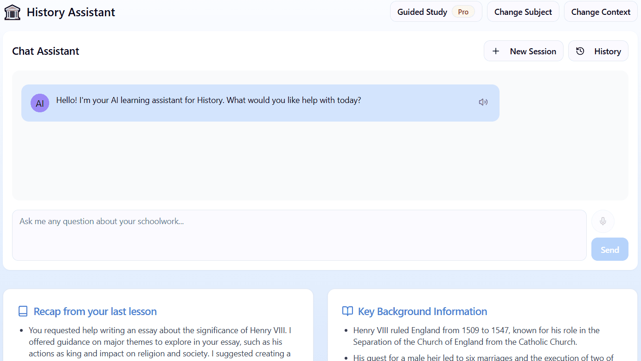Viewport: 641px width, 361px height.
Task: Click the book icon beside Recap heading
Action: [23, 311]
